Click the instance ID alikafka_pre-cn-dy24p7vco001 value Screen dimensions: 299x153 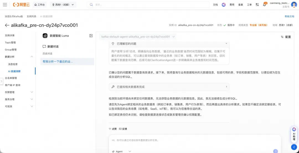(196, 25)
